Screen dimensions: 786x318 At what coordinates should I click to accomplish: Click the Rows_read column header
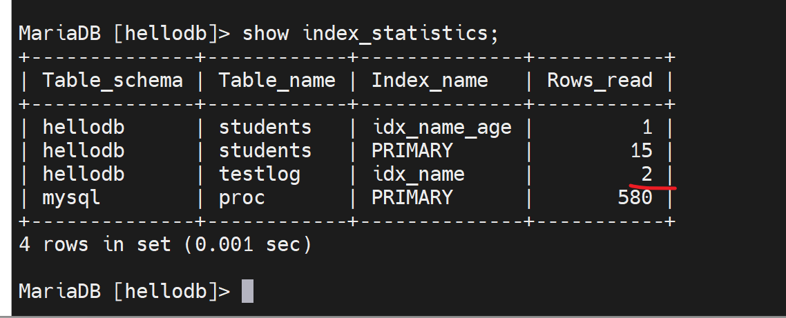[600, 81]
